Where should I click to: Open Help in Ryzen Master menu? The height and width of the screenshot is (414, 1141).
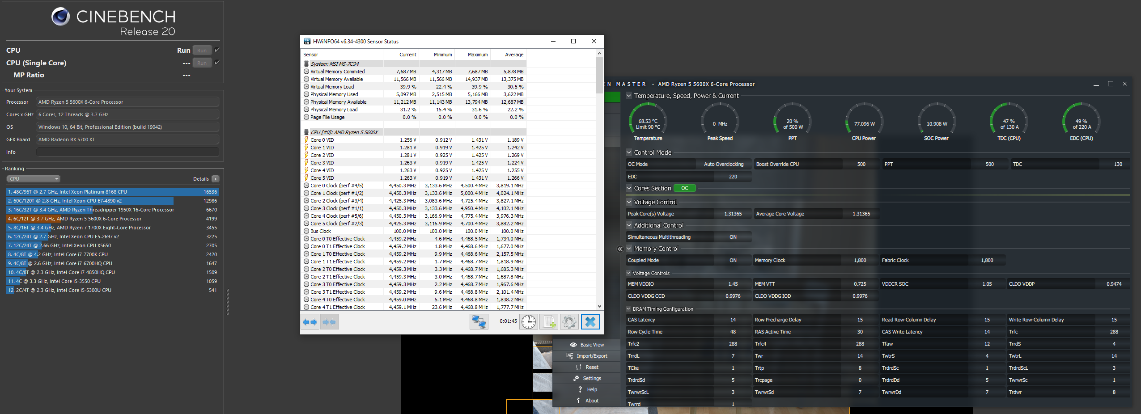click(587, 389)
